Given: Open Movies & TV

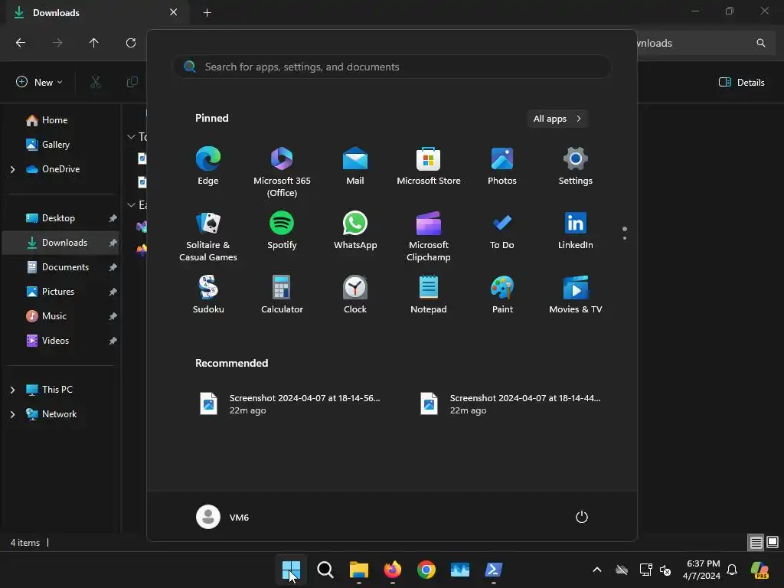Looking at the screenshot, I should pyautogui.click(x=576, y=295).
